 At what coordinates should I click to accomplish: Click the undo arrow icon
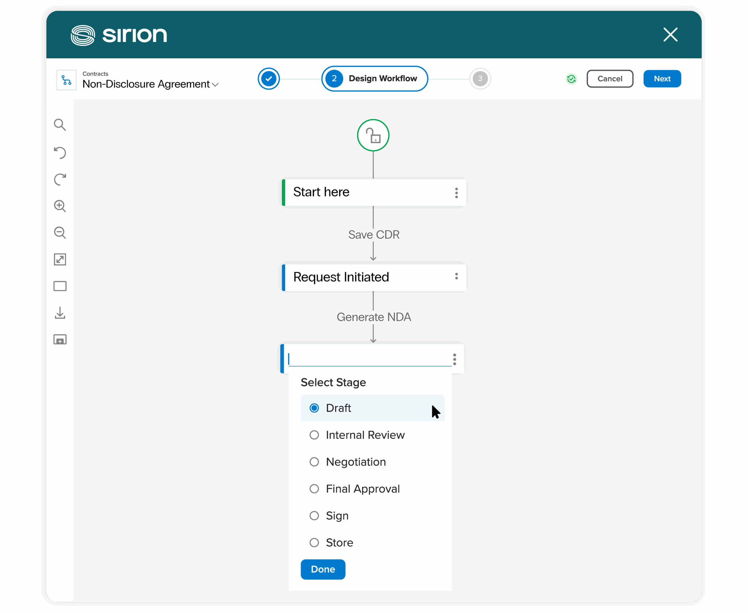(60, 152)
